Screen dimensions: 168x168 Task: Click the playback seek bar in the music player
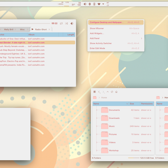25,24
